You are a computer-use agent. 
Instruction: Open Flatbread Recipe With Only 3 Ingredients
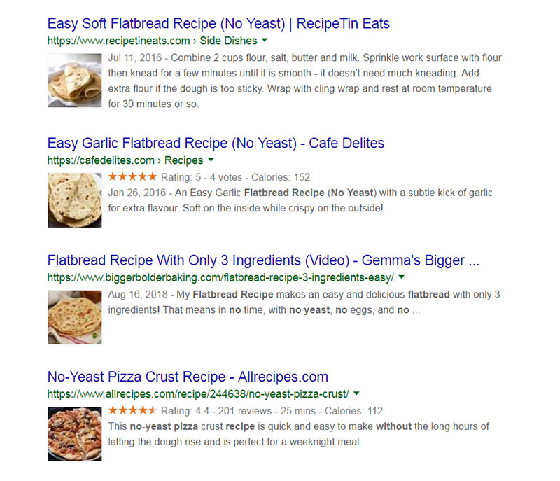coord(263,260)
